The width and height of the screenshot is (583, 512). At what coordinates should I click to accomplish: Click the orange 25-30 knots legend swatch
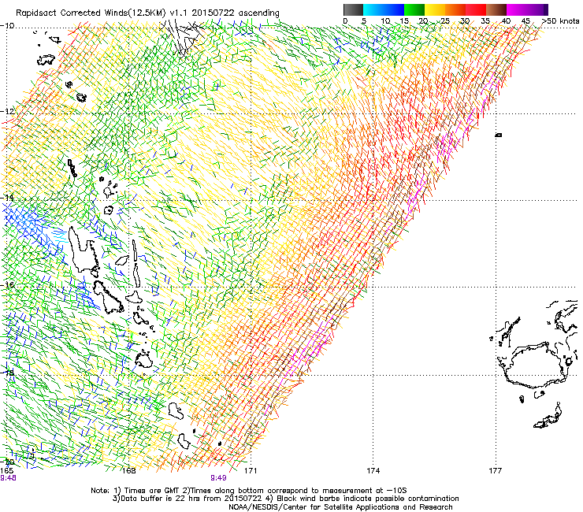455,9
